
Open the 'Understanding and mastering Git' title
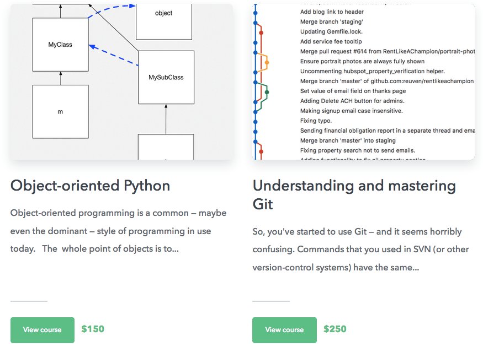pos(354,195)
